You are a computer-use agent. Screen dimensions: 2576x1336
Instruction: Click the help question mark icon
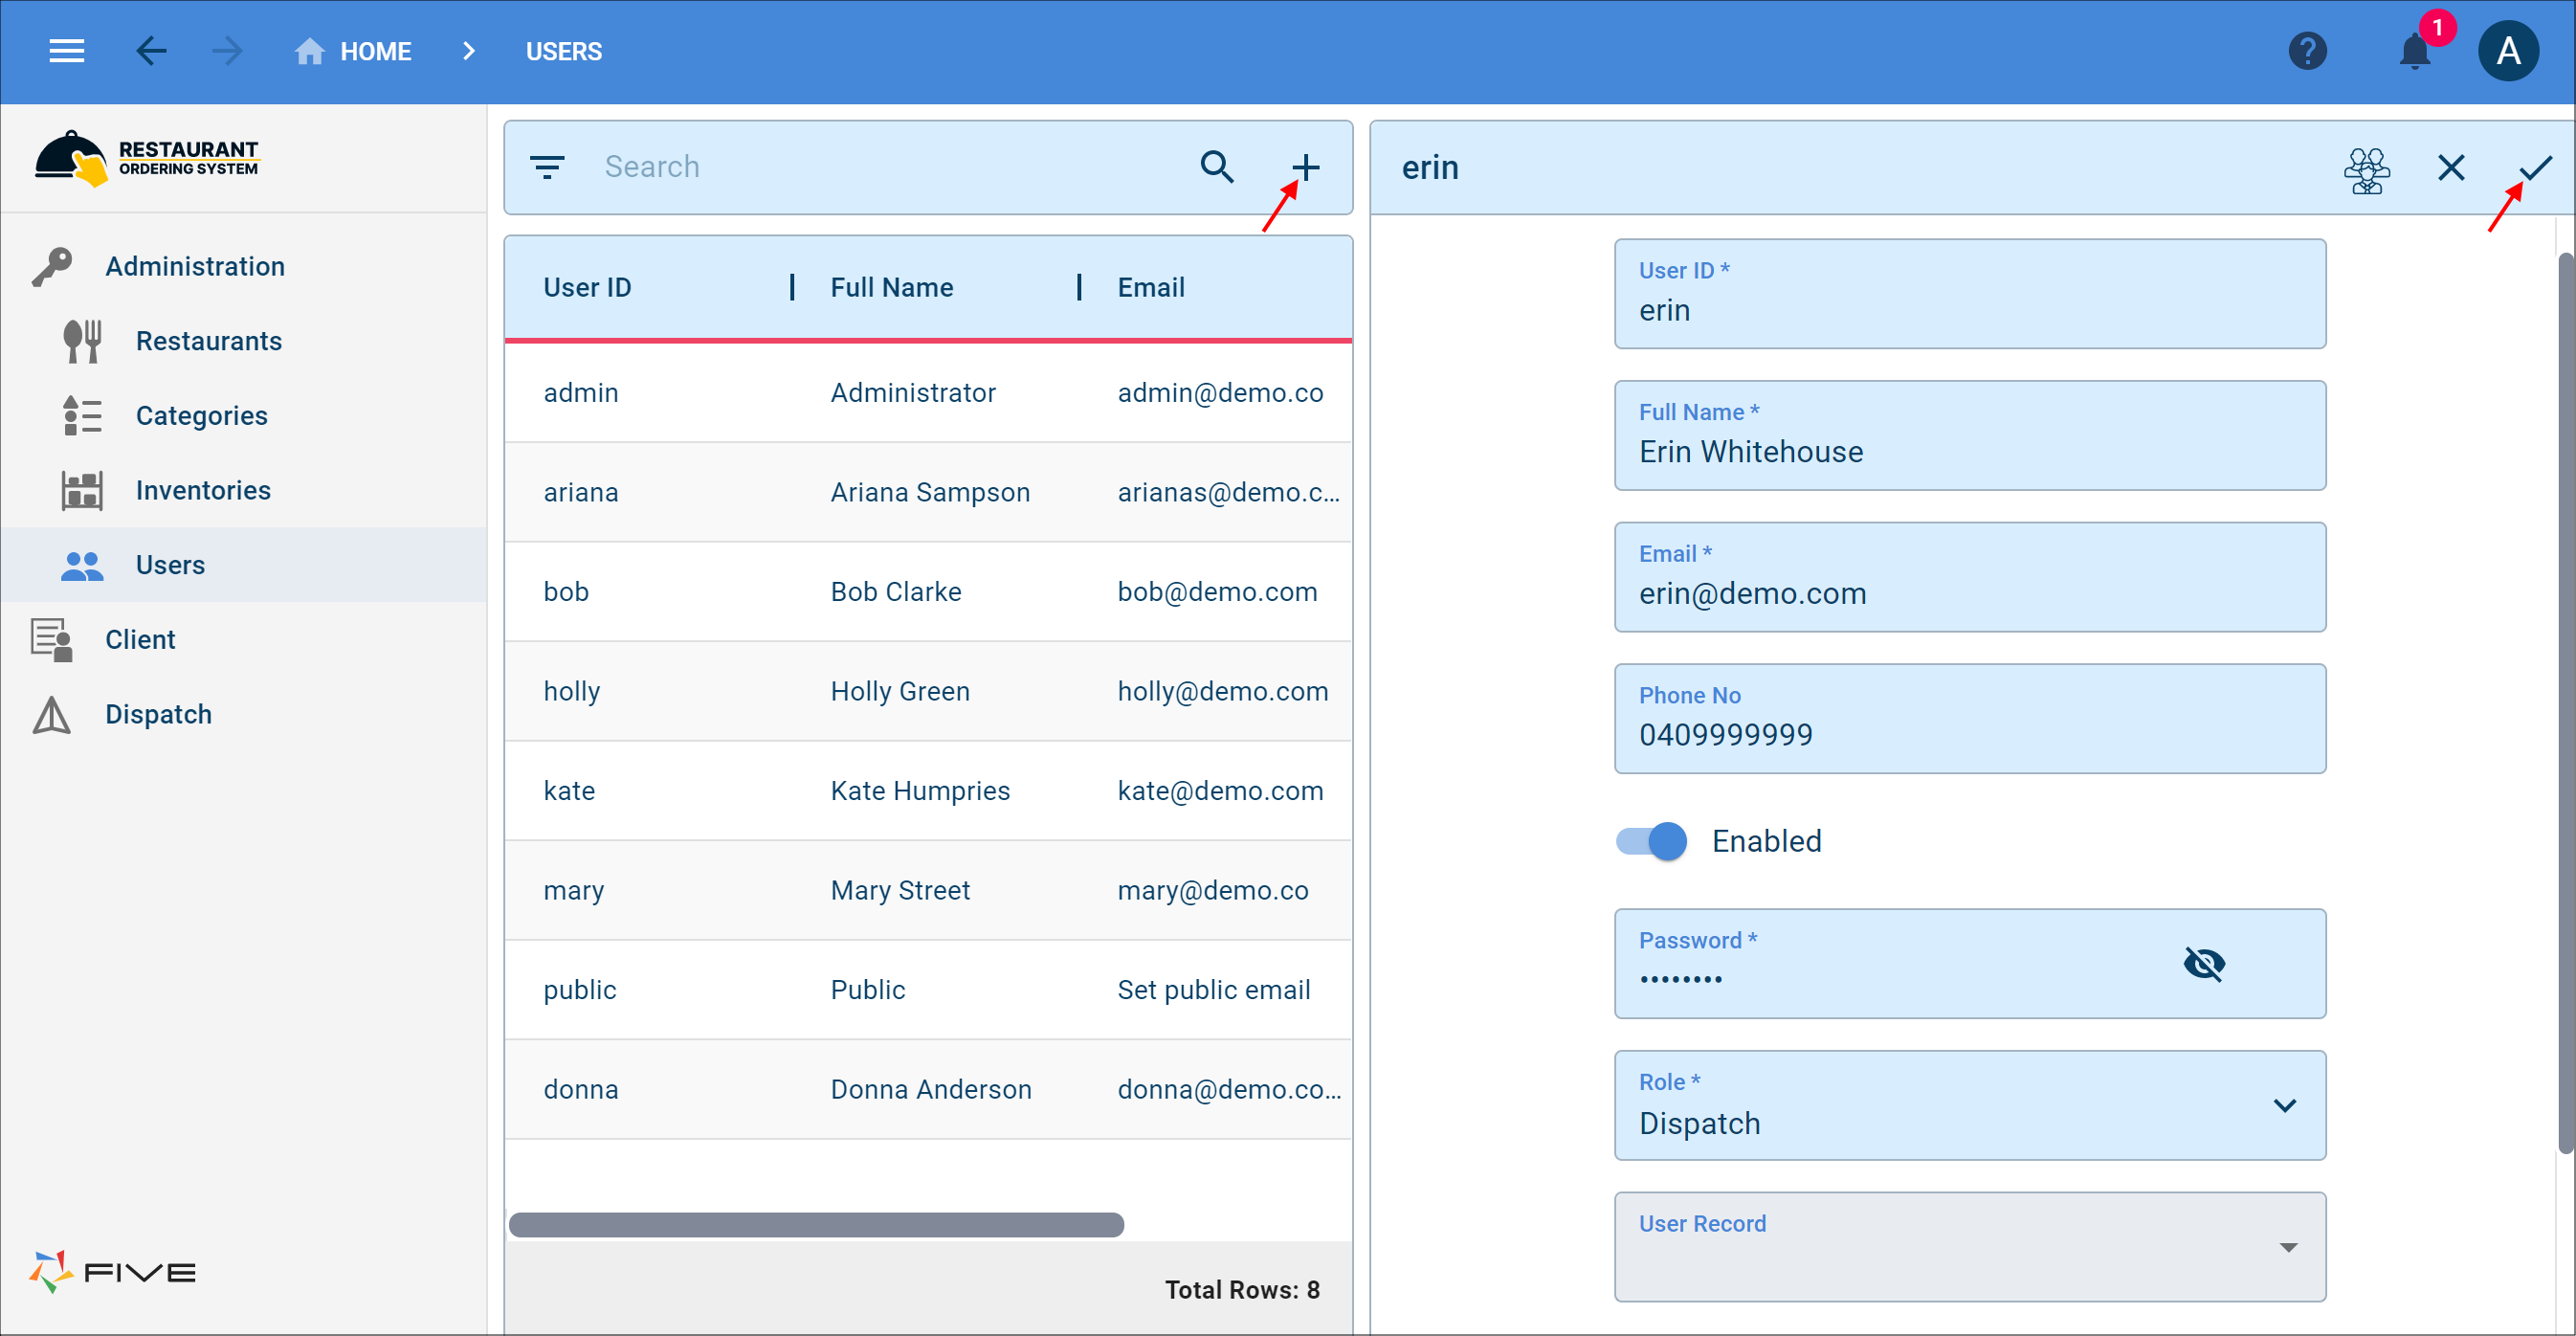[x=2312, y=51]
